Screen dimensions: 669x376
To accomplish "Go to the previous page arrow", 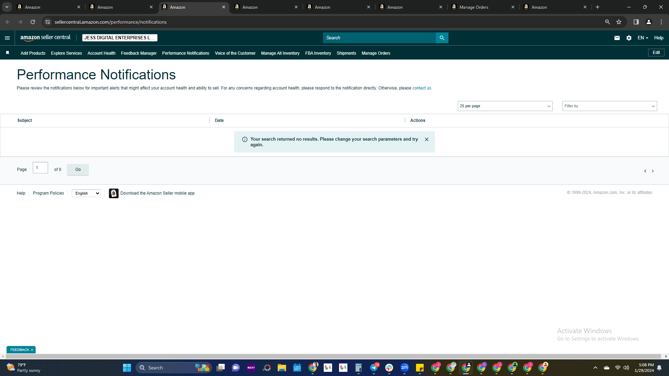I will tap(645, 171).
